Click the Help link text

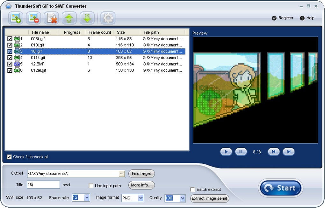[310, 18]
